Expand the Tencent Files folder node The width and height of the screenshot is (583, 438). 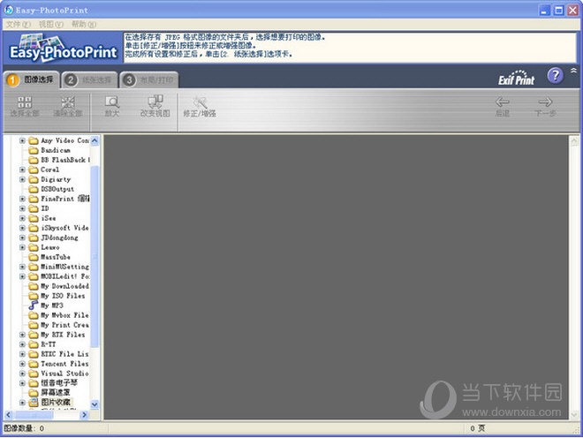pyautogui.click(x=22, y=364)
